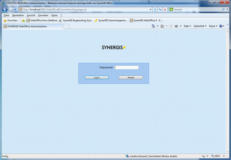This screenshot has height=160, width=231.
Task: Expand the Print dropdown arrow
Action: pyautogui.click(x=181, y=26)
